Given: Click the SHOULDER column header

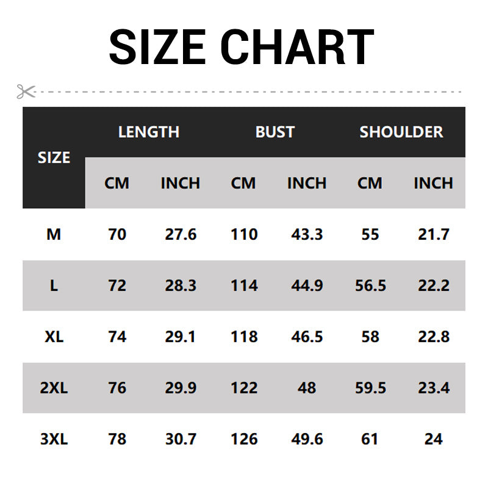Looking at the screenshot, I should [401, 132].
